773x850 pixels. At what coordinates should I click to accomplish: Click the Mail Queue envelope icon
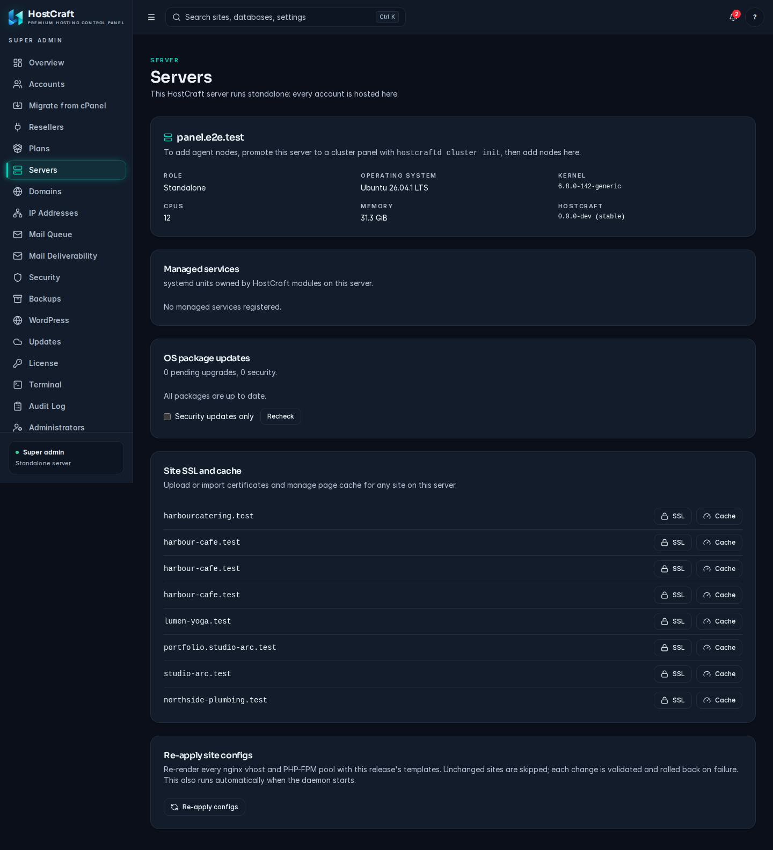point(18,235)
